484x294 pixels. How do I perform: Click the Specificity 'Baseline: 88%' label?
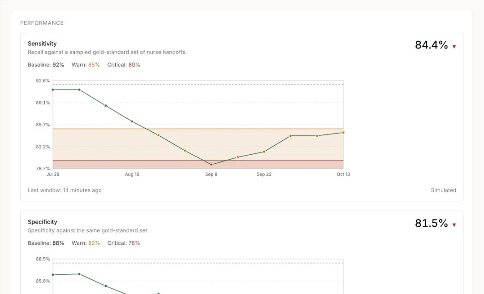[x=46, y=243]
